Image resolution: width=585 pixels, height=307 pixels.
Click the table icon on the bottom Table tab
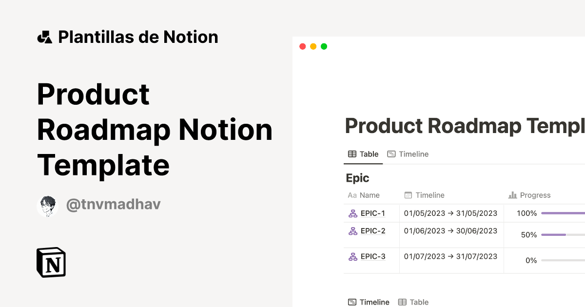click(x=402, y=302)
